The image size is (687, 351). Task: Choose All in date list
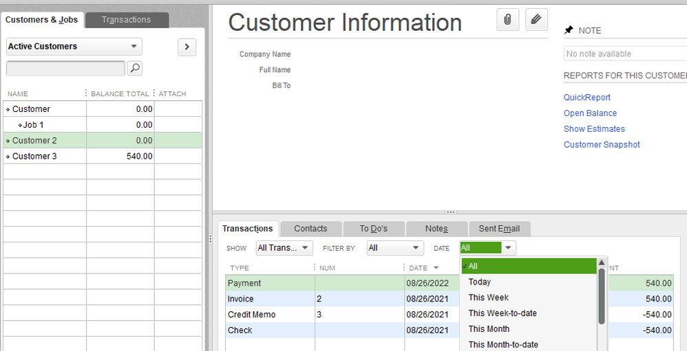[x=529, y=267]
